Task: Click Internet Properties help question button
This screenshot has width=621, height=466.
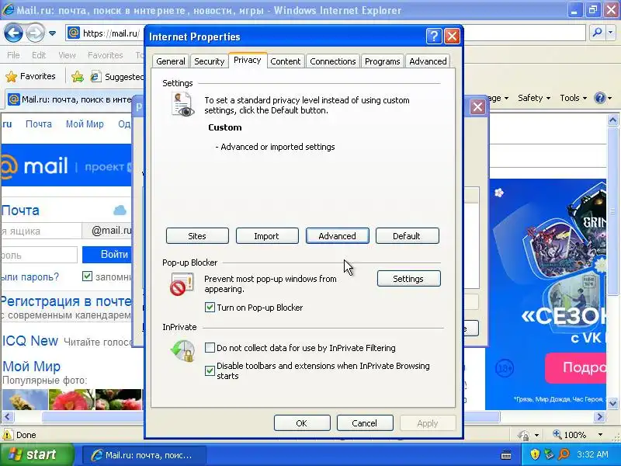Action: click(434, 37)
